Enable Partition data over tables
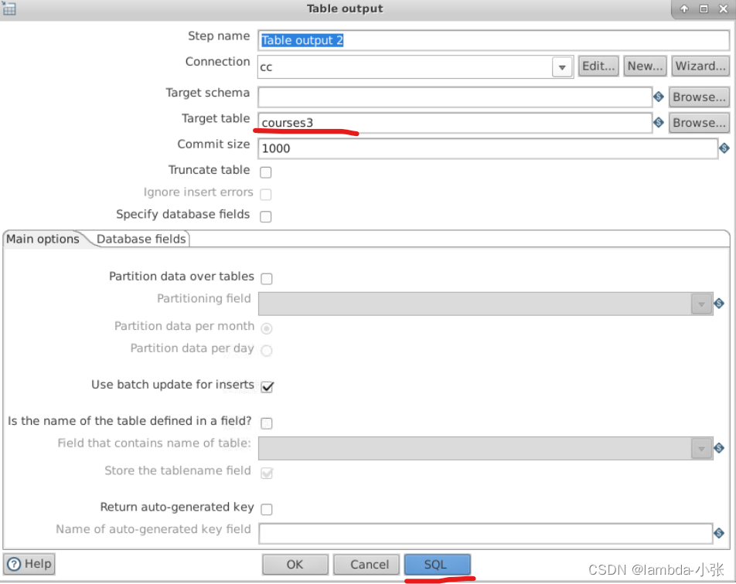The height and width of the screenshot is (584, 736). (267, 279)
